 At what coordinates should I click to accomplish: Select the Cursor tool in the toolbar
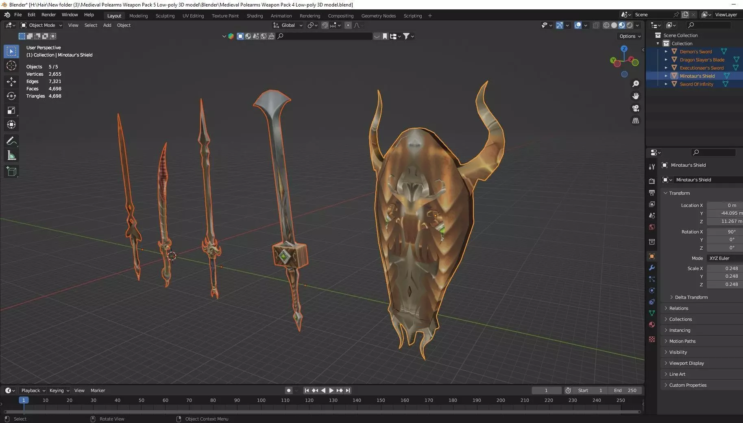[x=11, y=65]
